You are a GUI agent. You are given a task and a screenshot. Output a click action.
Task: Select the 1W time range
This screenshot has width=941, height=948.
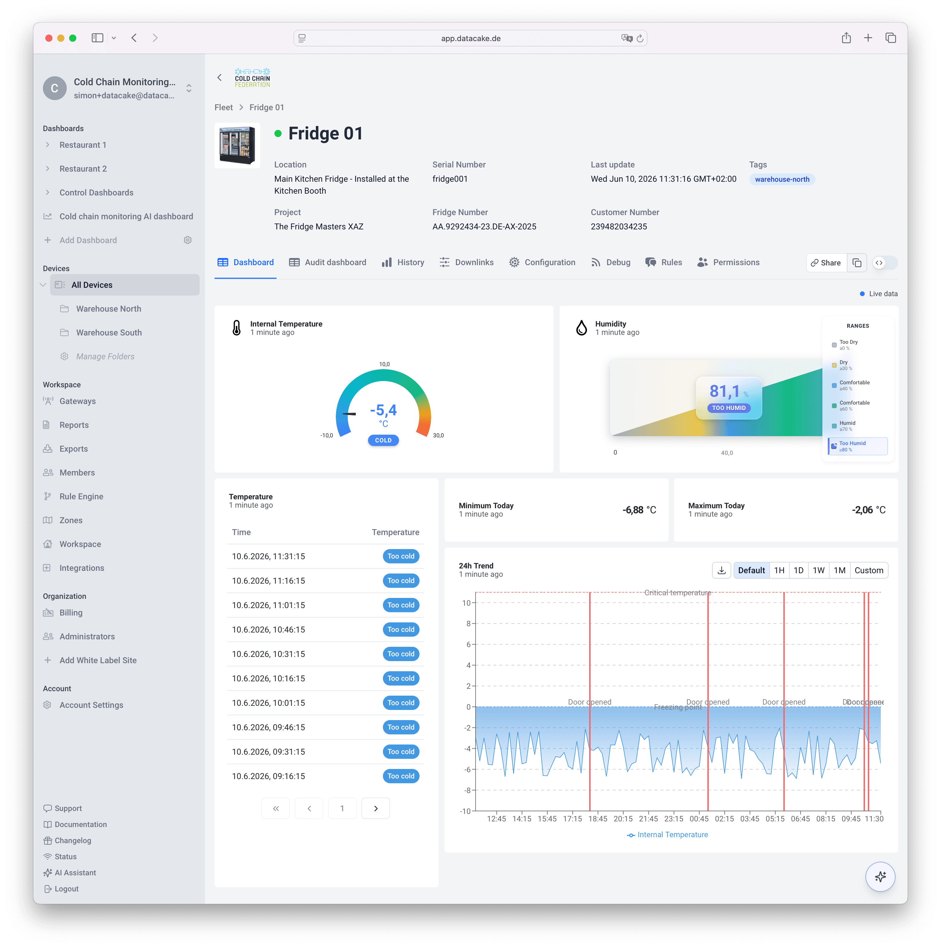pos(818,570)
